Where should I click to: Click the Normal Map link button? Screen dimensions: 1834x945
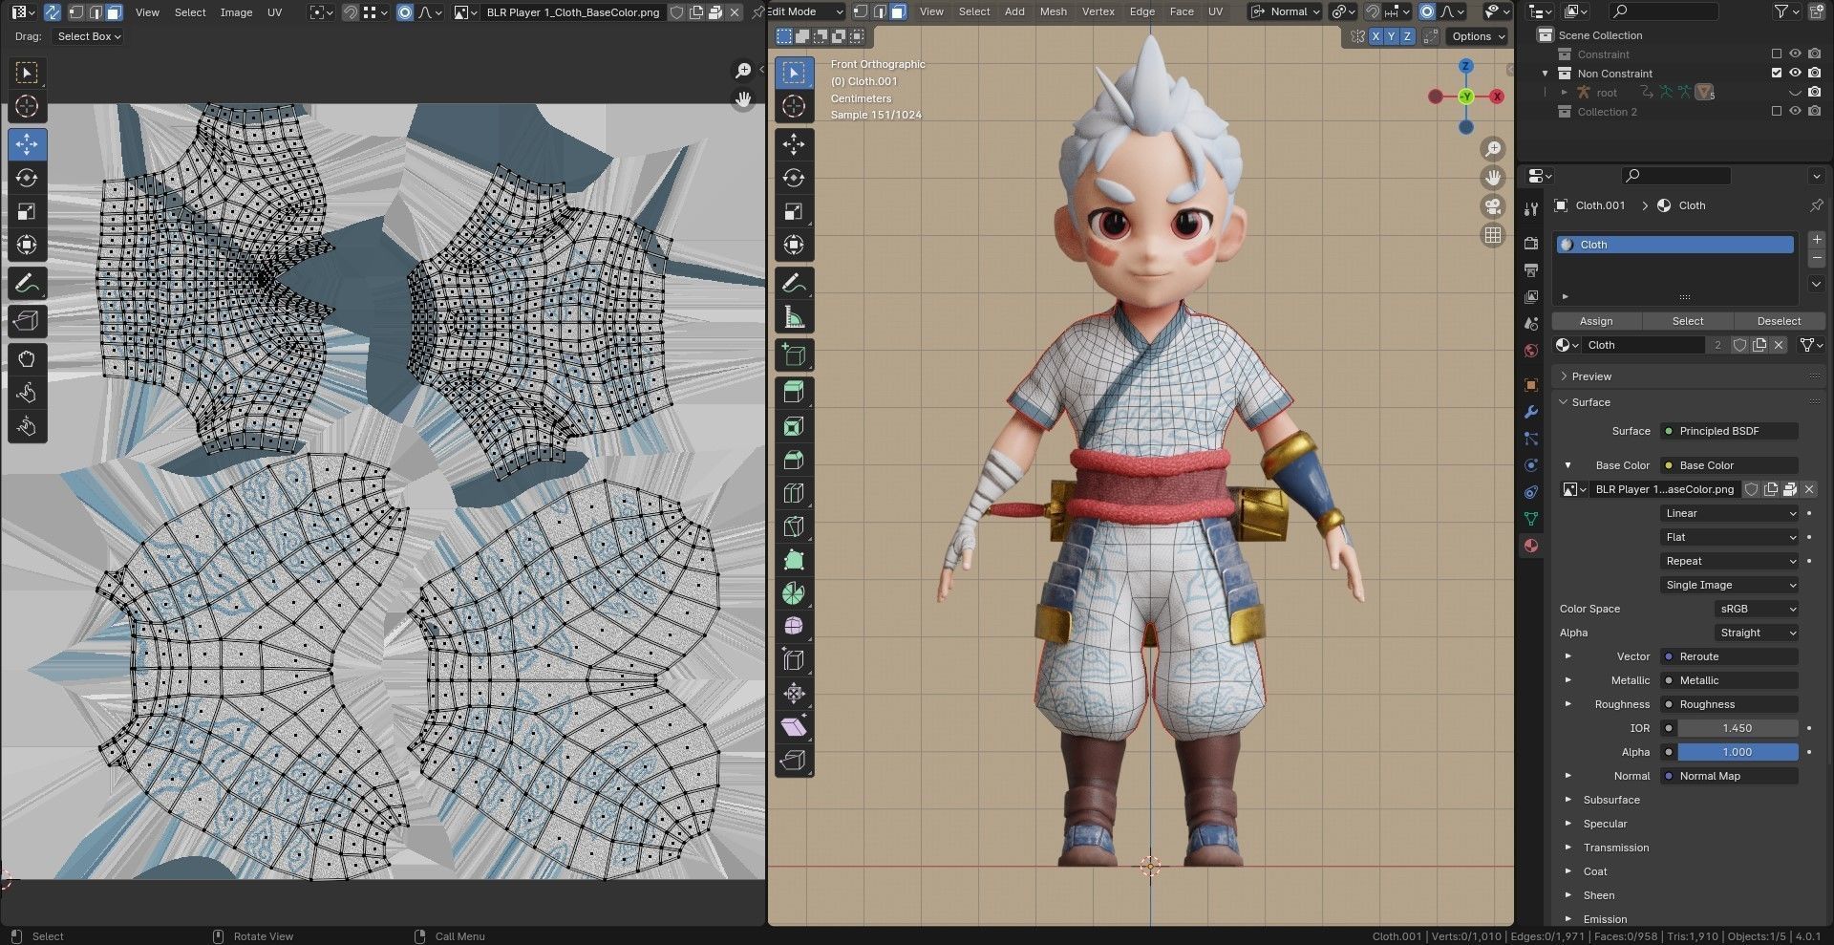click(1730, 776)
